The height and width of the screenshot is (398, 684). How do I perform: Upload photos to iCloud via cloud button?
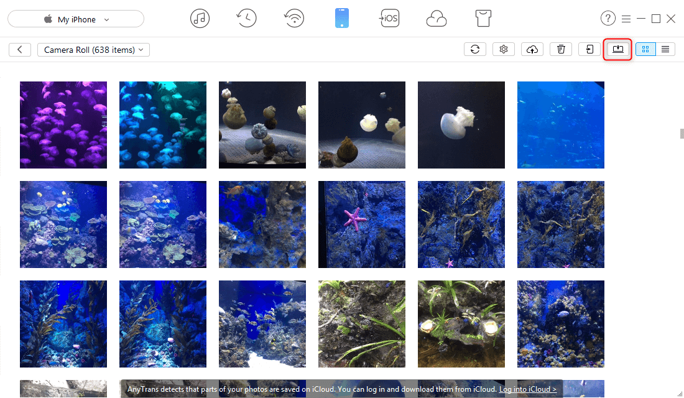532,50
